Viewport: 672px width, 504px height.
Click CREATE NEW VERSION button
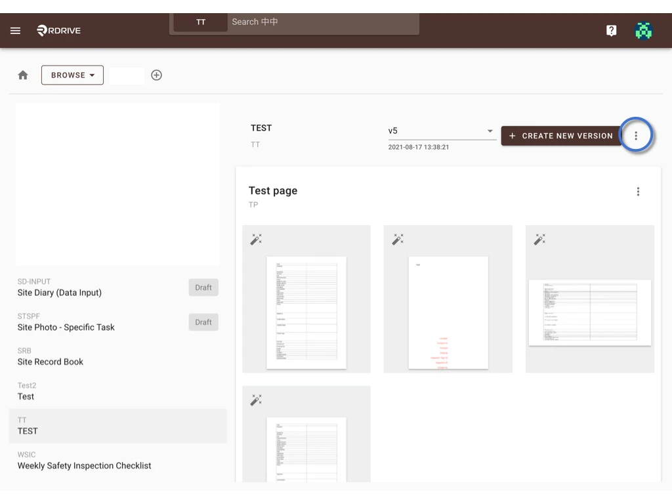click(560, 136)
